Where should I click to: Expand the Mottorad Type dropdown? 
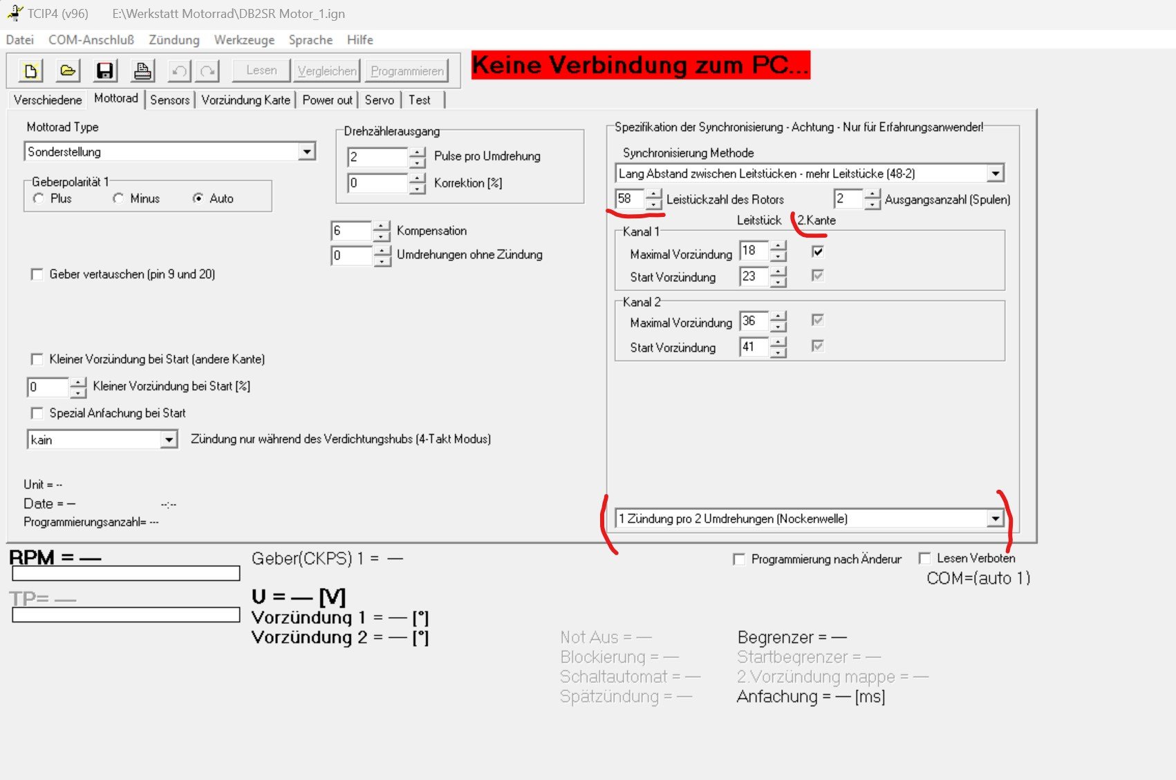(x=307, y=151)
